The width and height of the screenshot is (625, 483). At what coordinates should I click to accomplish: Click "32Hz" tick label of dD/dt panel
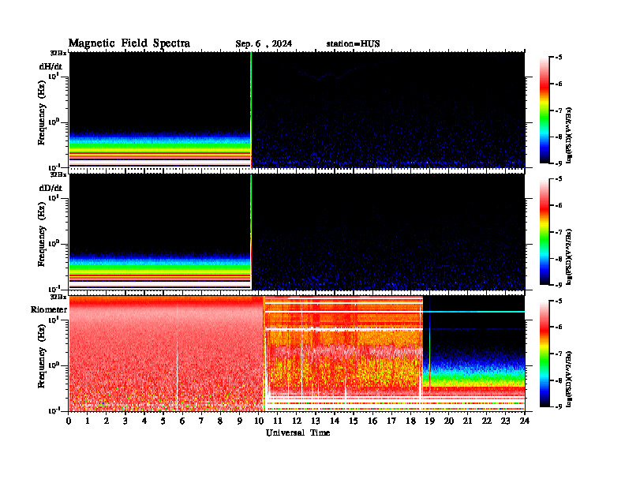click(x=58, y=174)
